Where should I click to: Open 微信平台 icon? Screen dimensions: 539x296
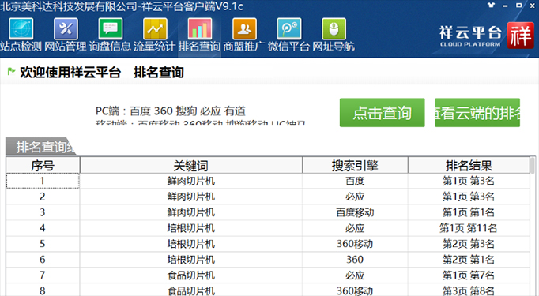point(289,29)
